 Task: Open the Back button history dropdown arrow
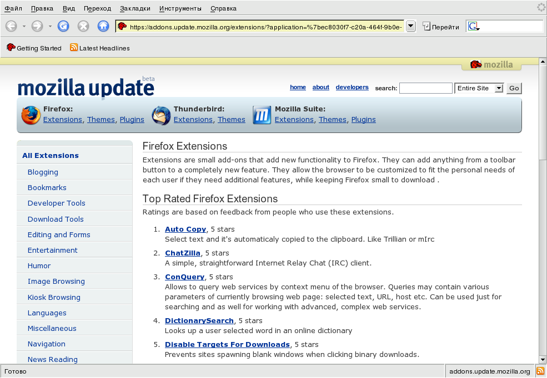tap(24, 27)
